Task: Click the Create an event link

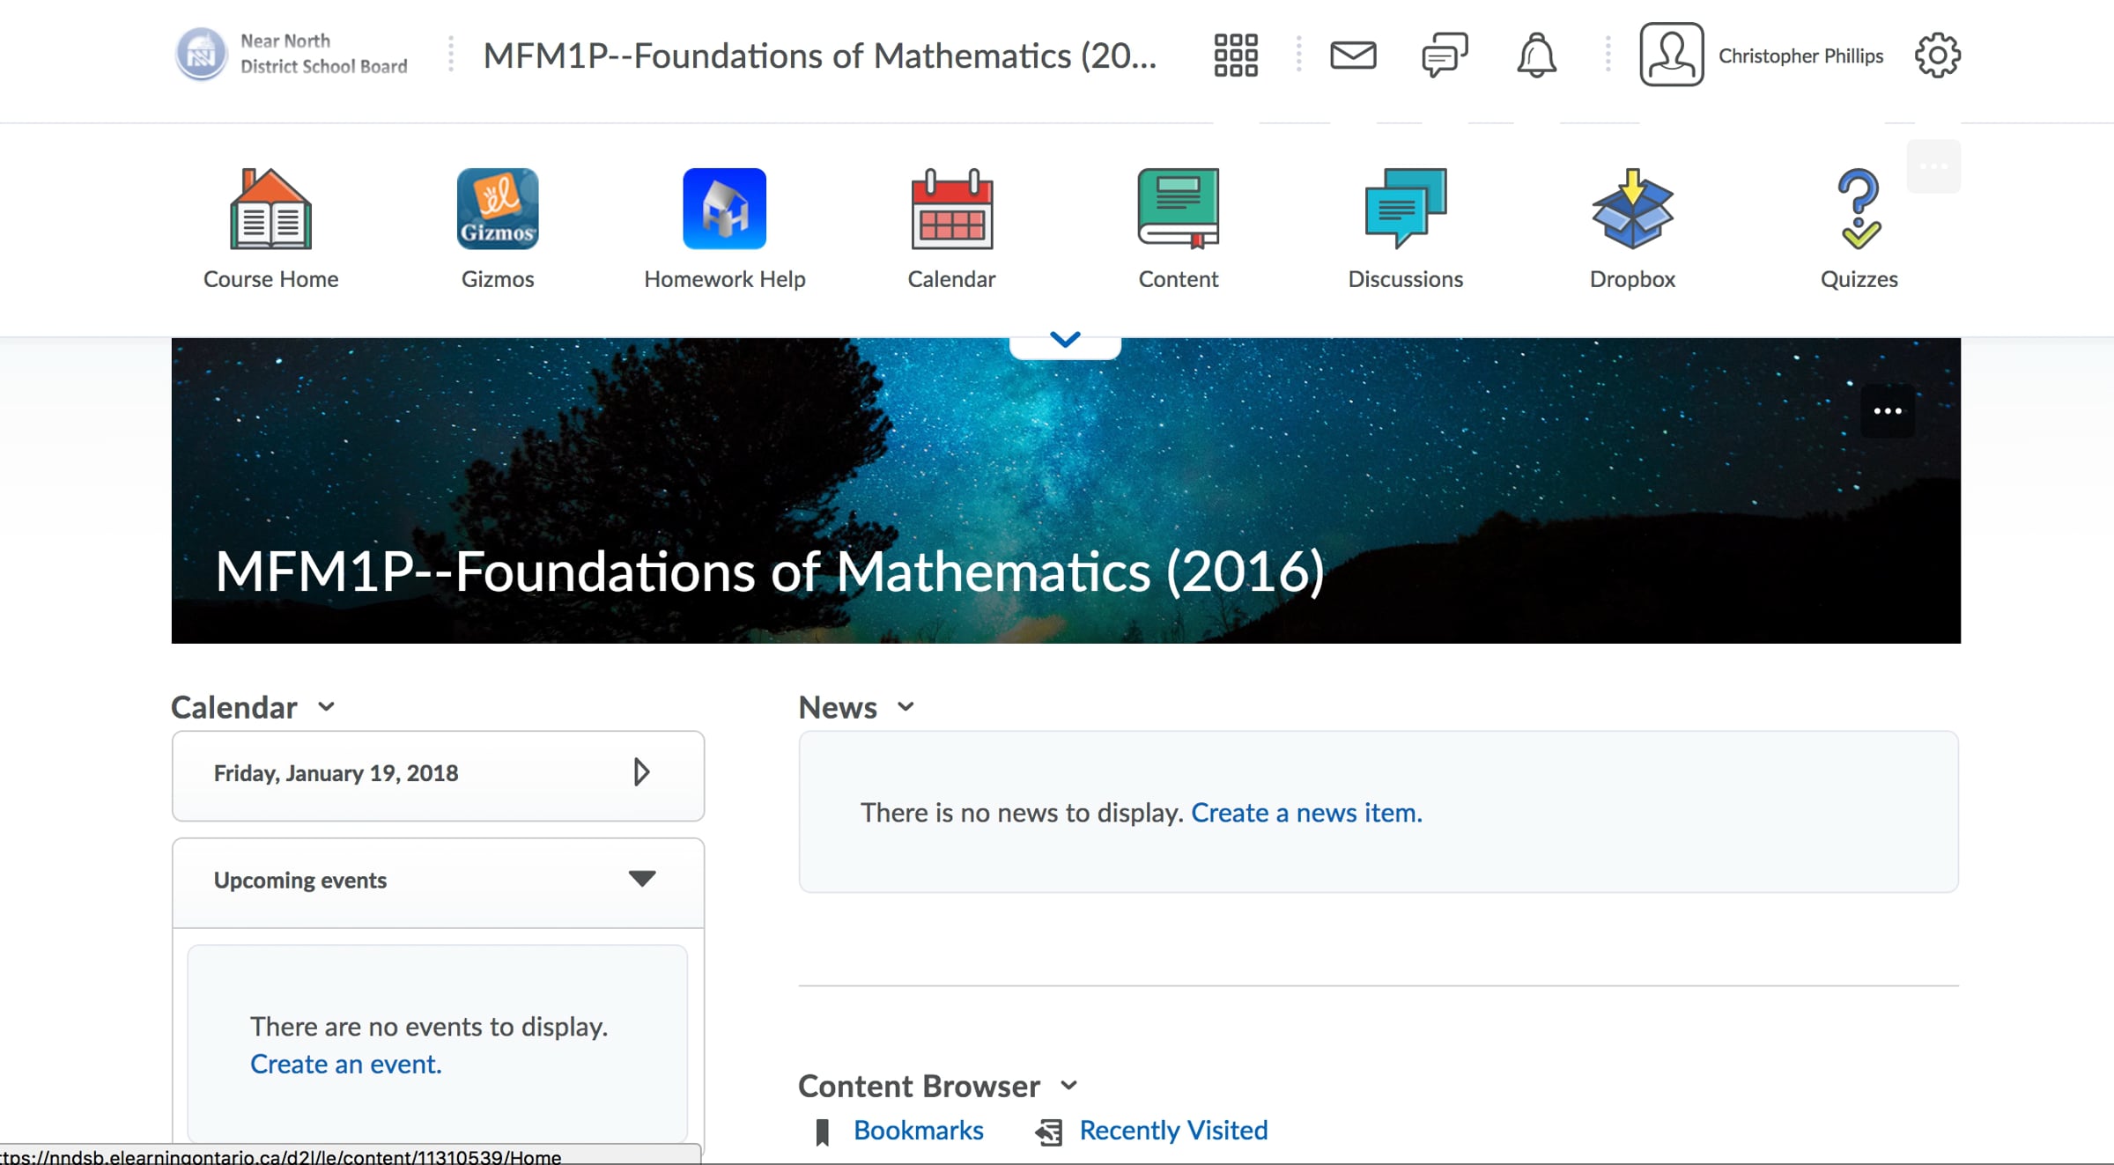Action: [345, 1064]
